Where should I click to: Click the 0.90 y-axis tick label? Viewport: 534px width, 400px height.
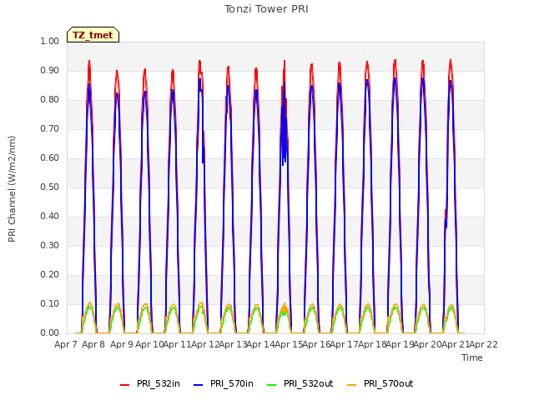[x=50, y=70]
